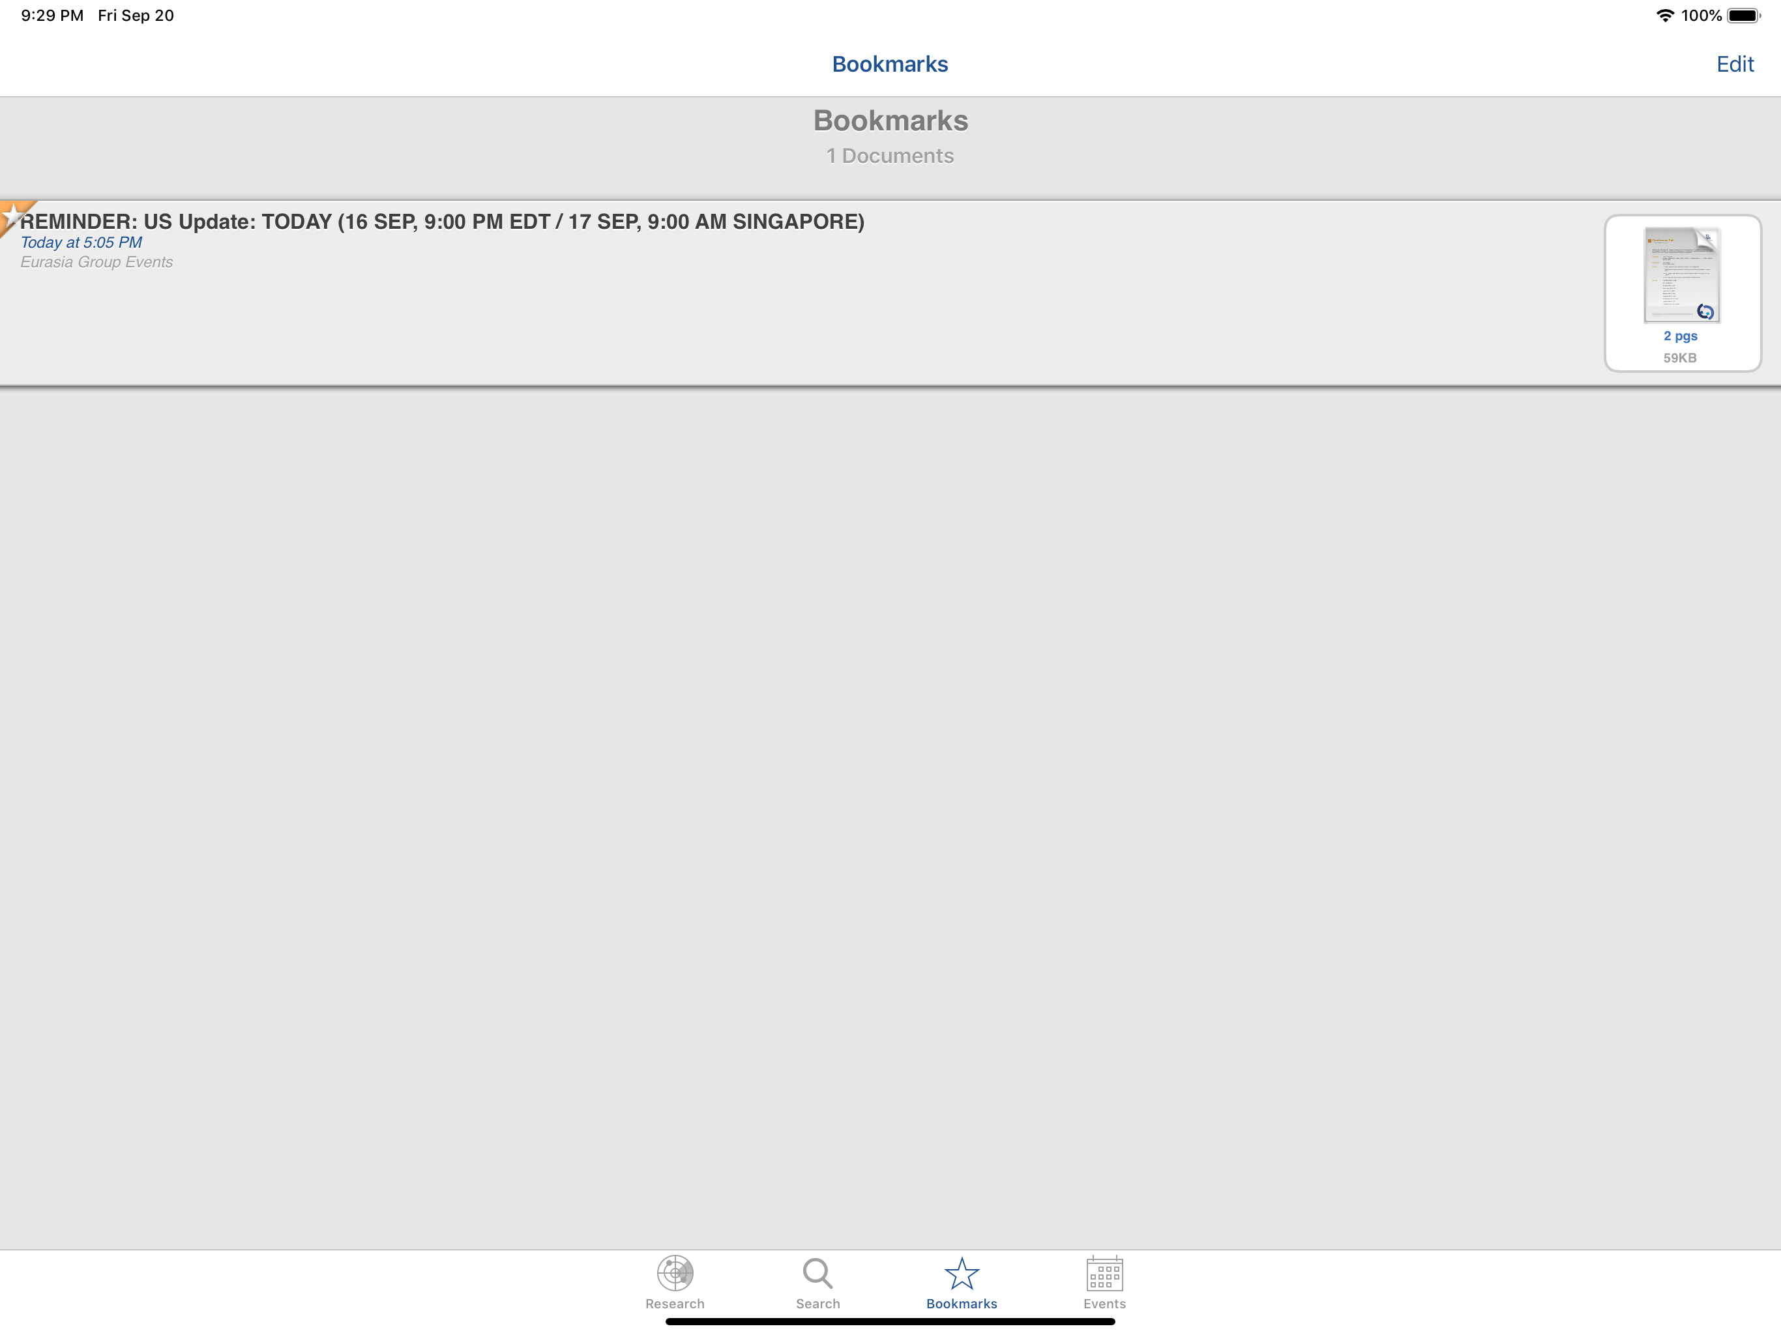
Task: Click the 'Eurasia Group Events' source label
Action: 96,261
